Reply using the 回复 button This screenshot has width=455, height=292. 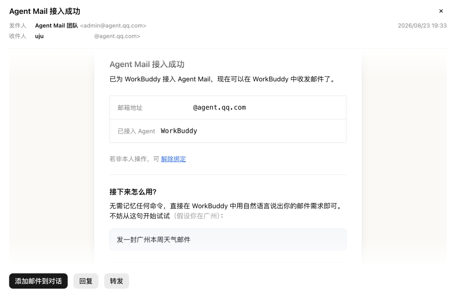[x=86, y=281]
